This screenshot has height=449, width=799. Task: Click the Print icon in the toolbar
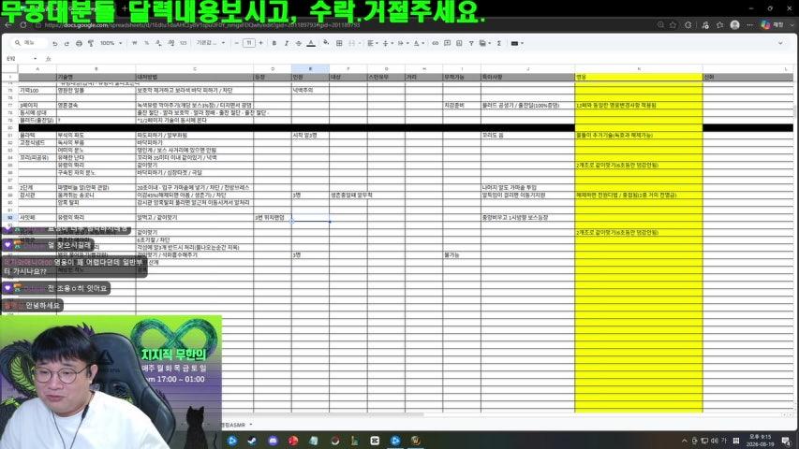click(x=79, y=44)
